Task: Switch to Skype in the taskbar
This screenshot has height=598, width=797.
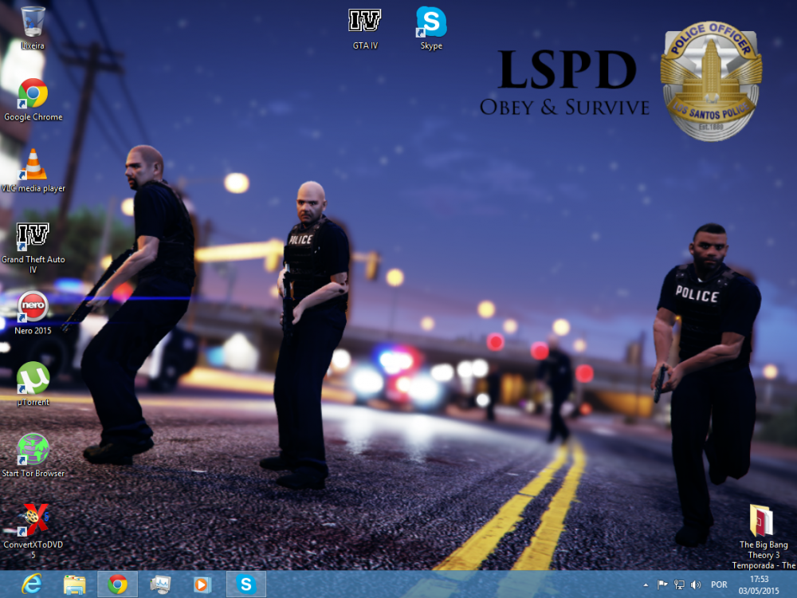Action: point(246,584)
